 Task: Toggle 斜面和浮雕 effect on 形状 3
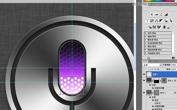[x=153, y=106]
